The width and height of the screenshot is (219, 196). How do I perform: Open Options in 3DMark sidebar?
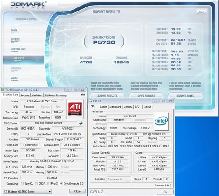tap(15, 39)
